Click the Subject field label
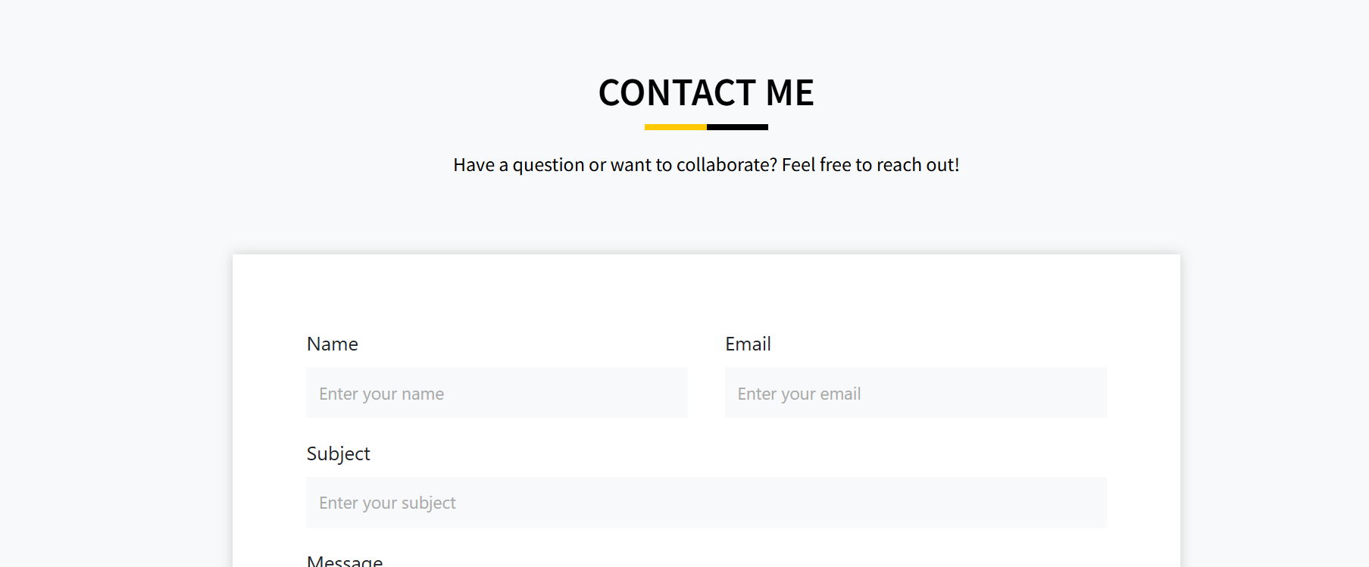 338,453
